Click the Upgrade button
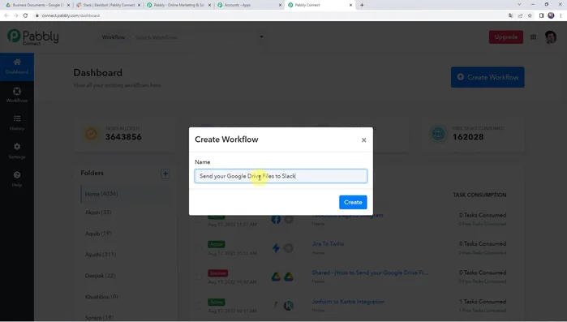567x322 pixels. (506, 37)
